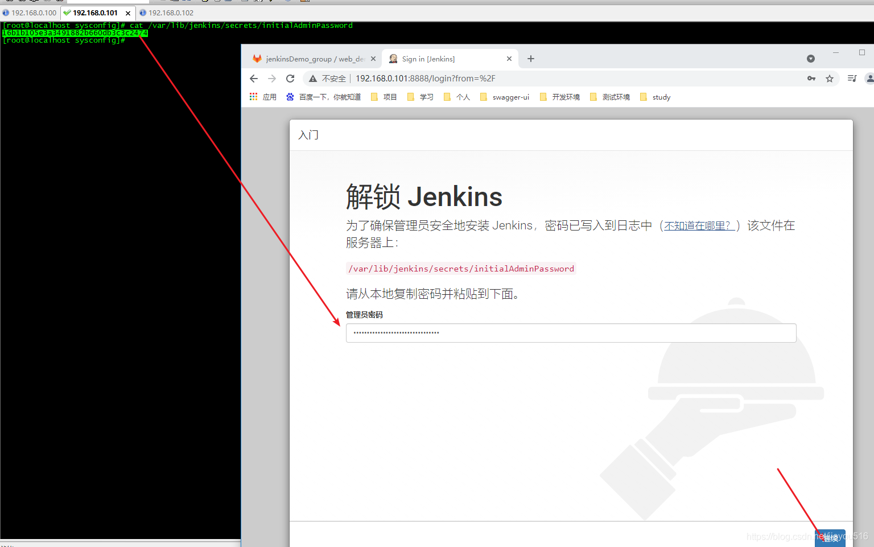874x547 pixels.
Task: Click the browser profile dropdown circle icon
Action: point(811,59)
